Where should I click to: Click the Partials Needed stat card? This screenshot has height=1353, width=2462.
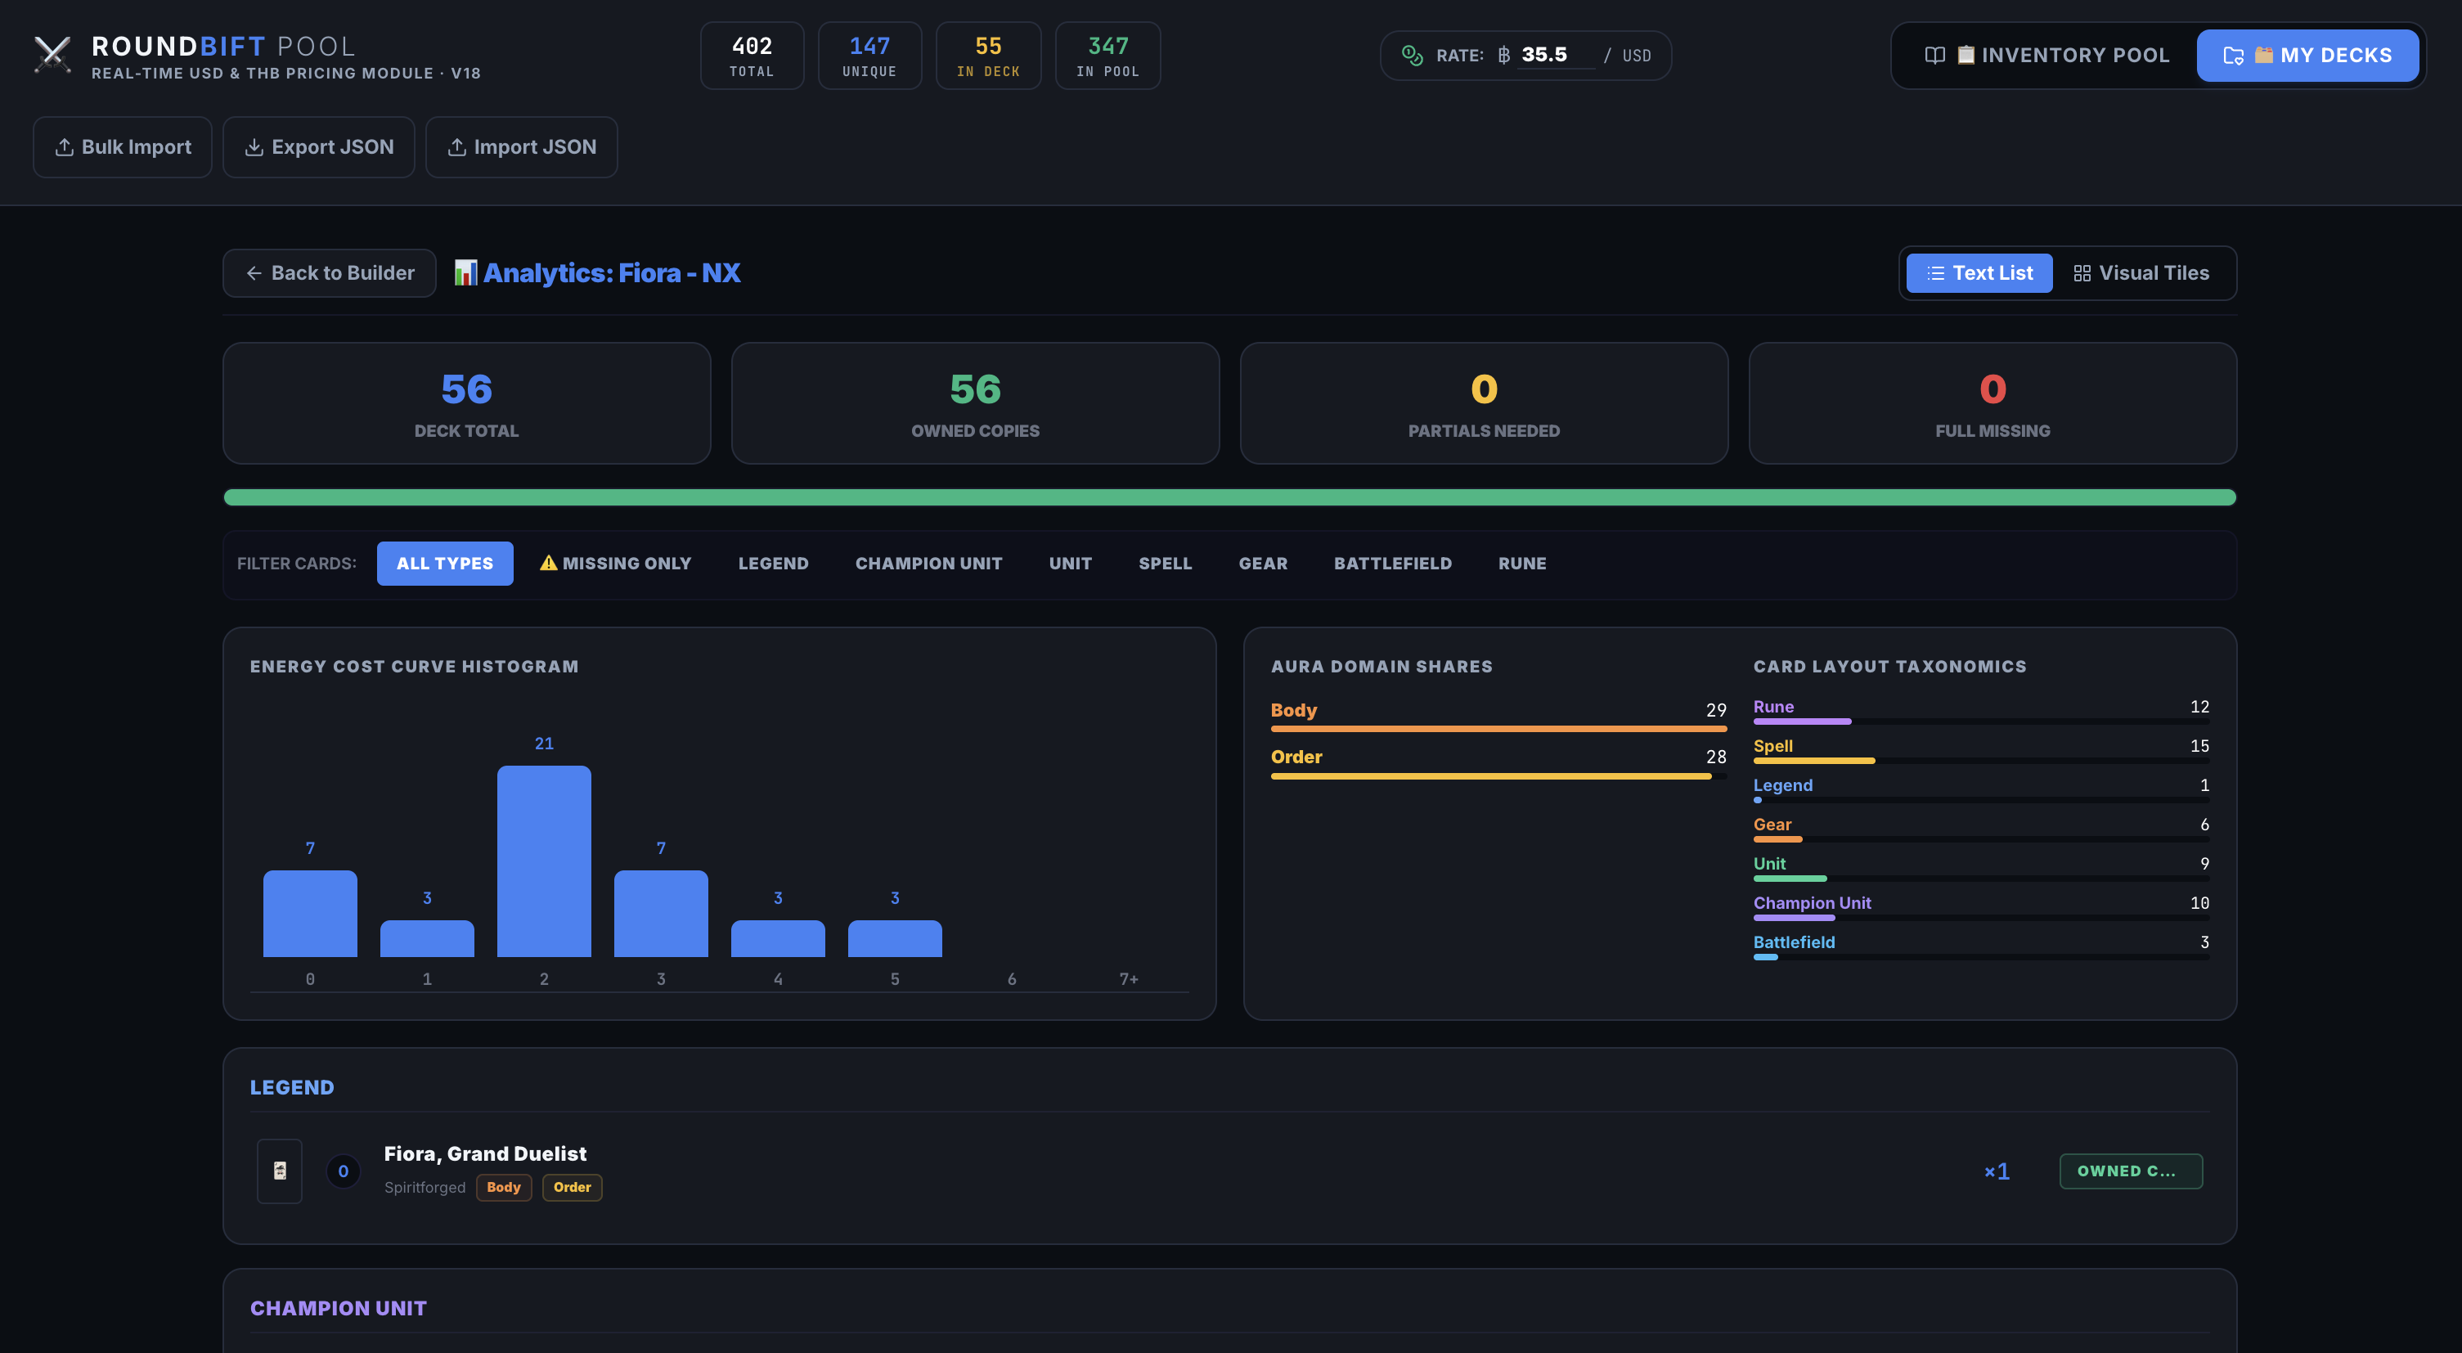pyautogui.click(x=1483, y=403)
